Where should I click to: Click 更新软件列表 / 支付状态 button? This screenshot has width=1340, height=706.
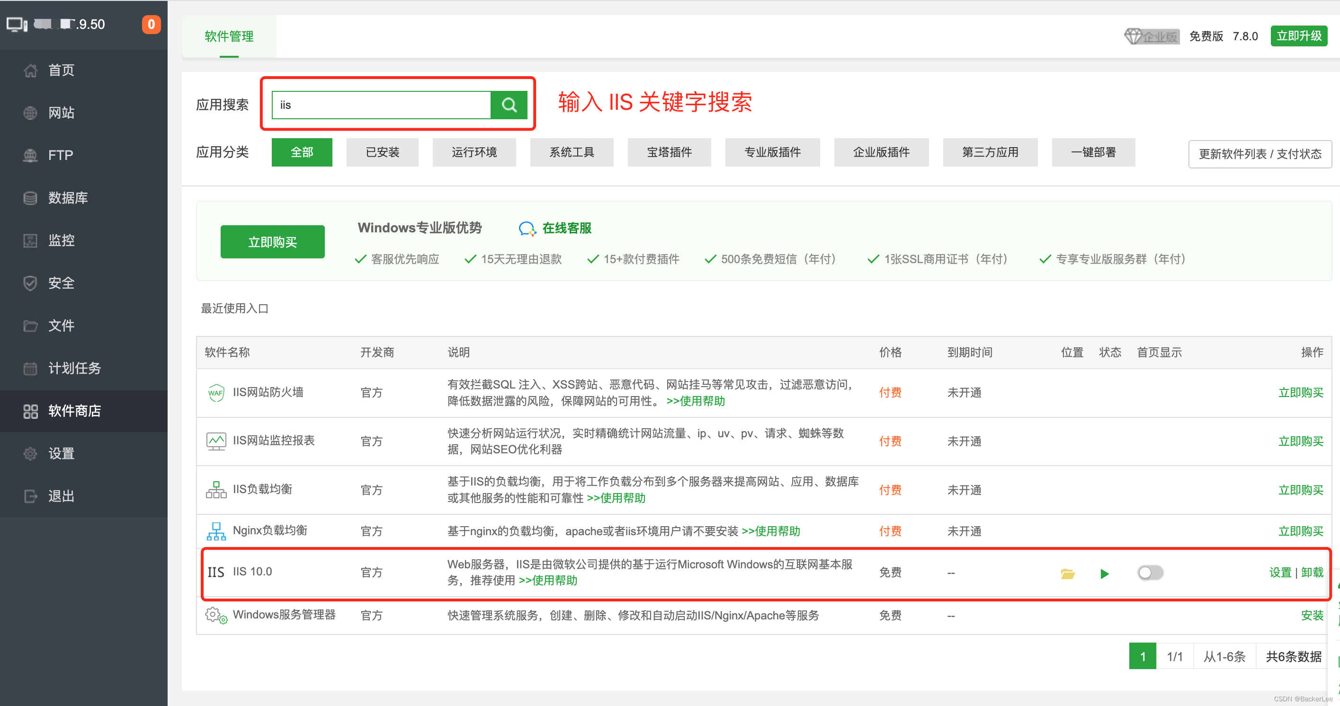click(x=1260, y=154)
